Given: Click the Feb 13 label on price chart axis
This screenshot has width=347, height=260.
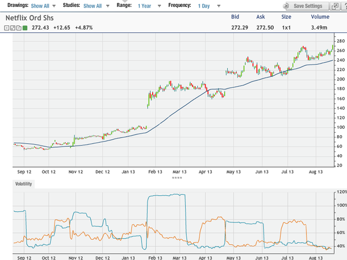Looking at the screenshot, I should (155, 172).
